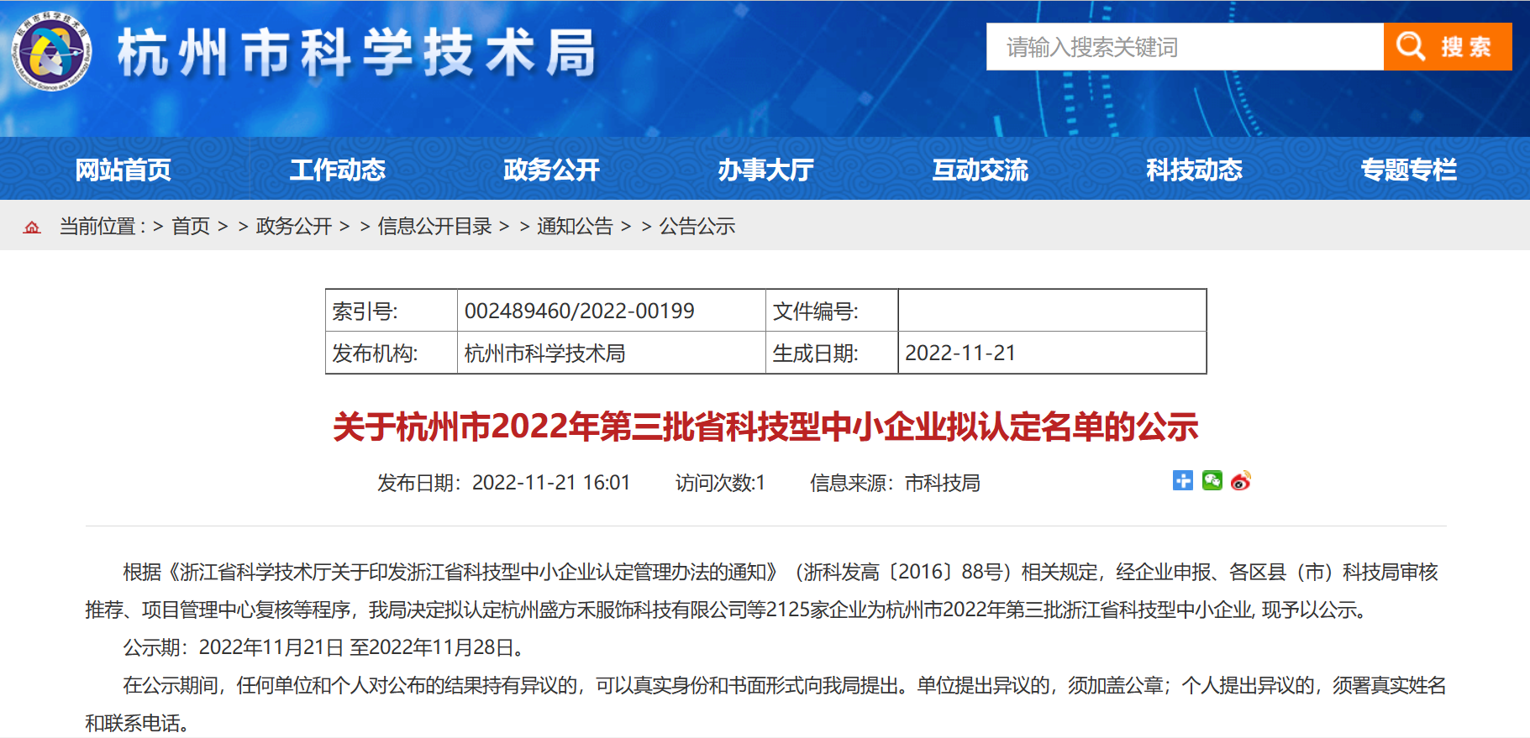The width and height of the screenshot is (1530, 738).
Task: Navigate to 通知公告 breadcrumb link
Action: [575, 227]
